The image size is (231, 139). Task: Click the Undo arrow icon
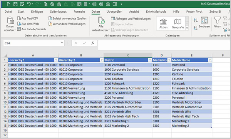pyautogui.click(x=29, y=4)
